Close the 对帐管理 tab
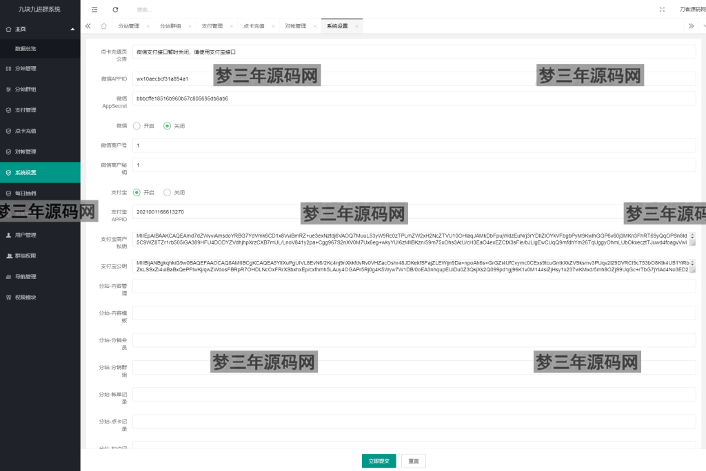This screenshot has width=706, height=471. point(314,26)
